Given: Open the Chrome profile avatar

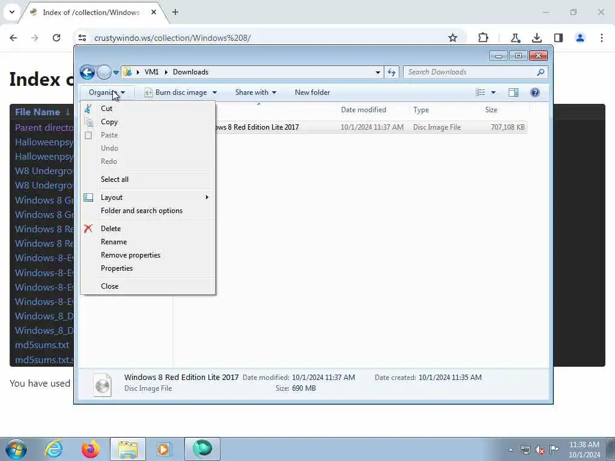Looking at the screenshot, I should [580, 38].
